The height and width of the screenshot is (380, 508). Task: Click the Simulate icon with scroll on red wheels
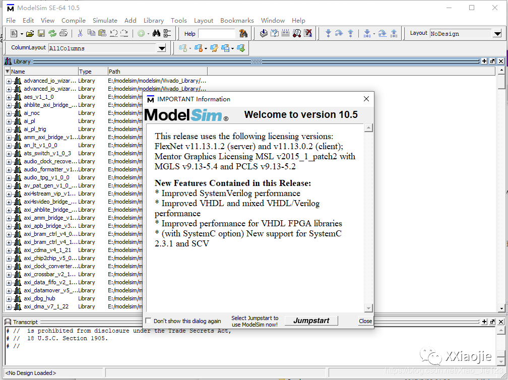point(297,33)
